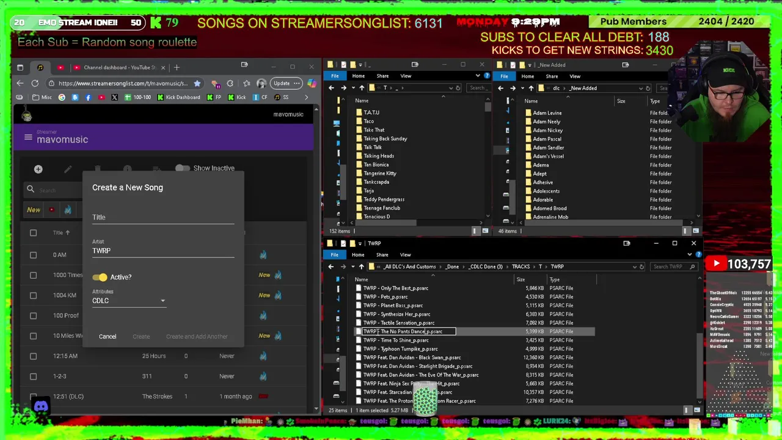Open the browser favorites list icon
Screen dimensions: 782x440
point(246,83)
